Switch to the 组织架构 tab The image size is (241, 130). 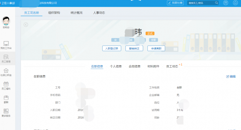tap(54, 13)
